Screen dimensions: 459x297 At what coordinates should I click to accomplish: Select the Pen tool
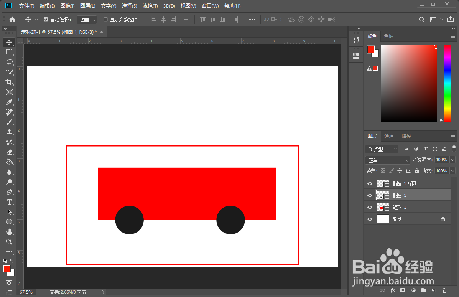pos(9,192)
